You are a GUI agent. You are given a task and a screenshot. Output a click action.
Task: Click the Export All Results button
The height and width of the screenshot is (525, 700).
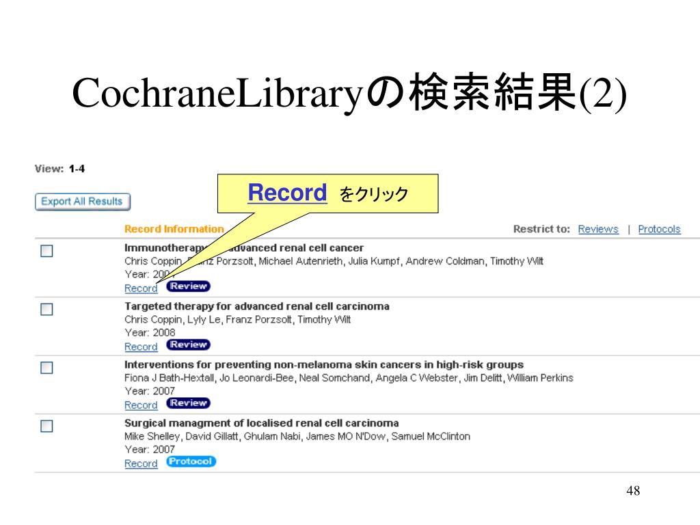83,202
